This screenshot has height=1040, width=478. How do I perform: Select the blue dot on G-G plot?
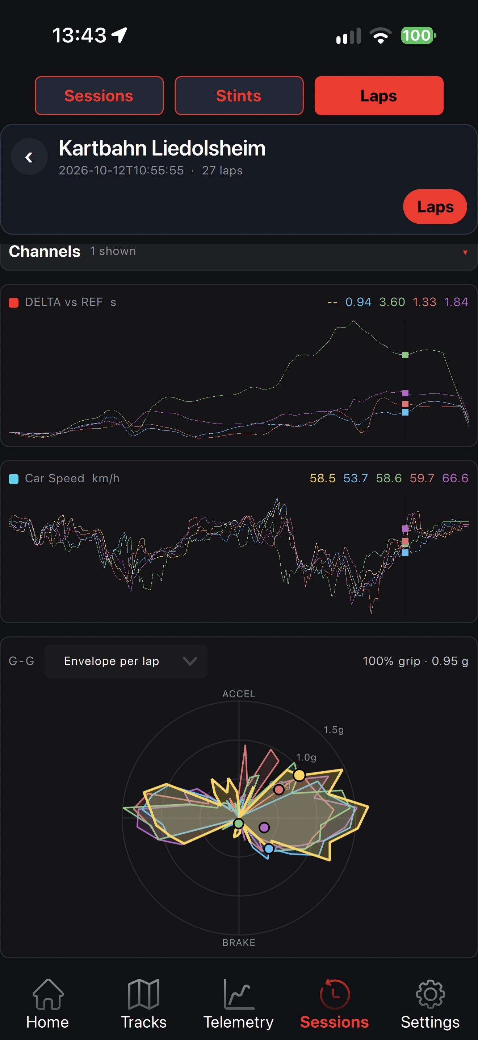(x=269, y=849)
